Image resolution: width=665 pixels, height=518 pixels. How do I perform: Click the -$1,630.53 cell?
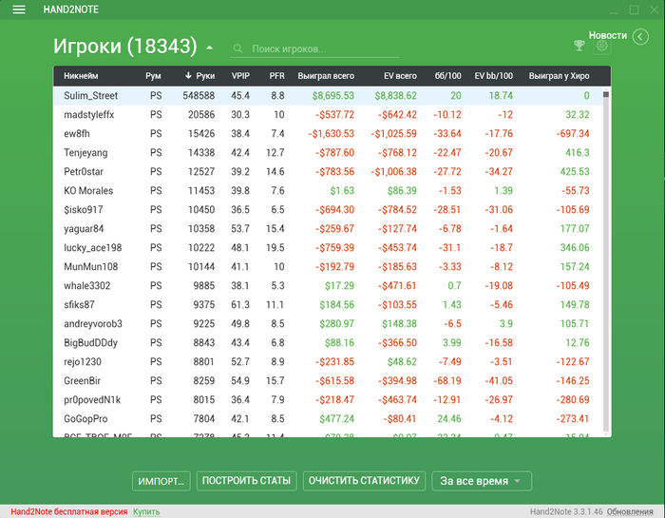332,134
